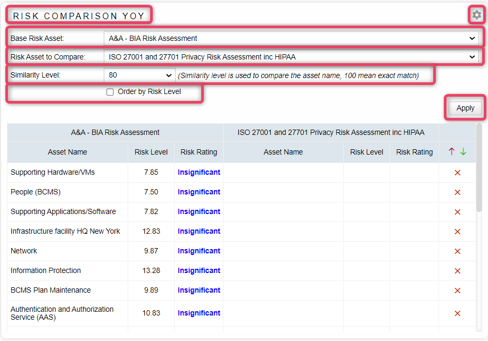
Task: Click Insignificant rating for BCMS Plan Maintenance
Action: point(199,290)
